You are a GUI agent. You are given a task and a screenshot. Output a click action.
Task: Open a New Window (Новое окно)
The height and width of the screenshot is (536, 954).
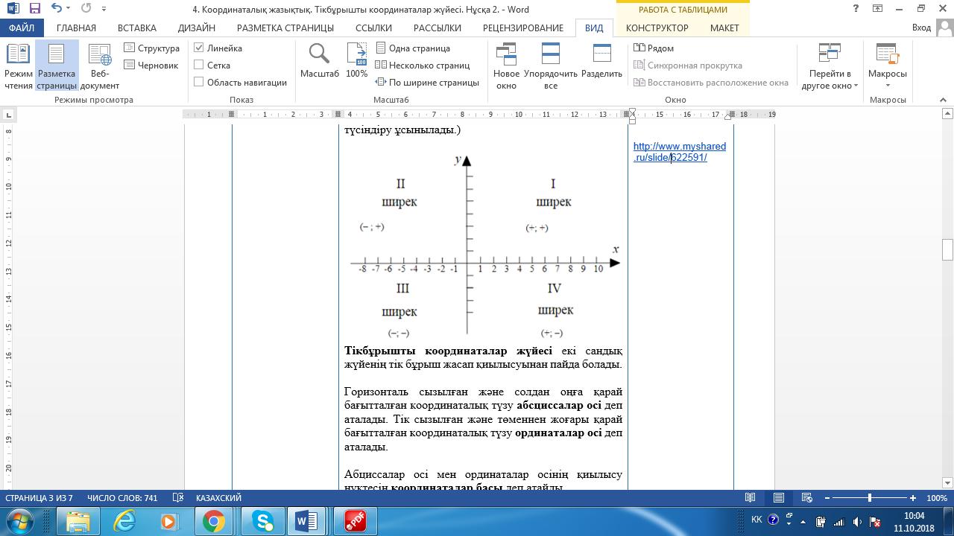click(506, 66)
